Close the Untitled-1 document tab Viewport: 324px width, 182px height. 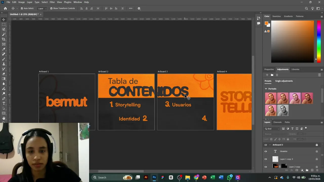point(40,14)
